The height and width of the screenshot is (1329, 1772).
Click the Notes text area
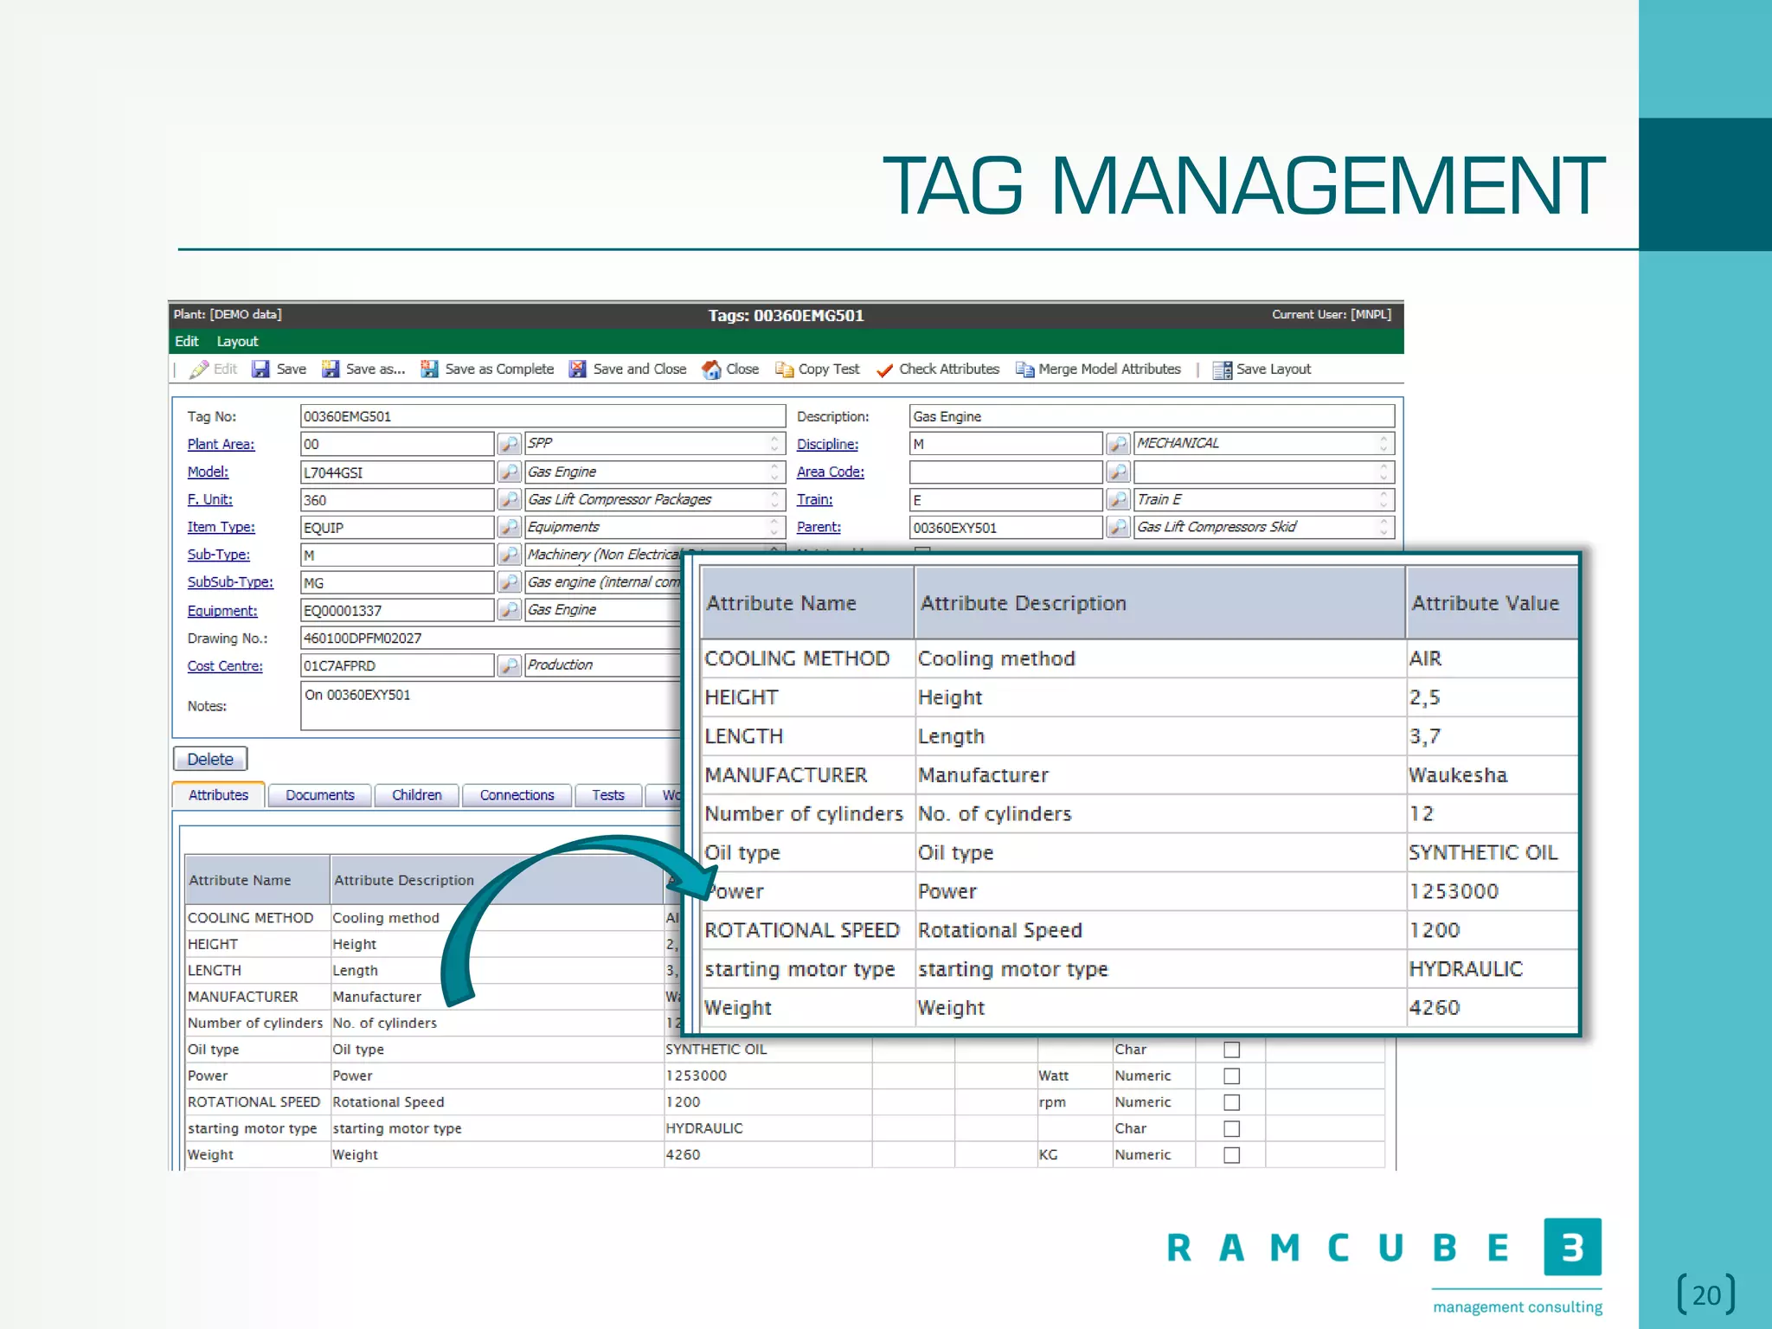(x=491, y=706)
